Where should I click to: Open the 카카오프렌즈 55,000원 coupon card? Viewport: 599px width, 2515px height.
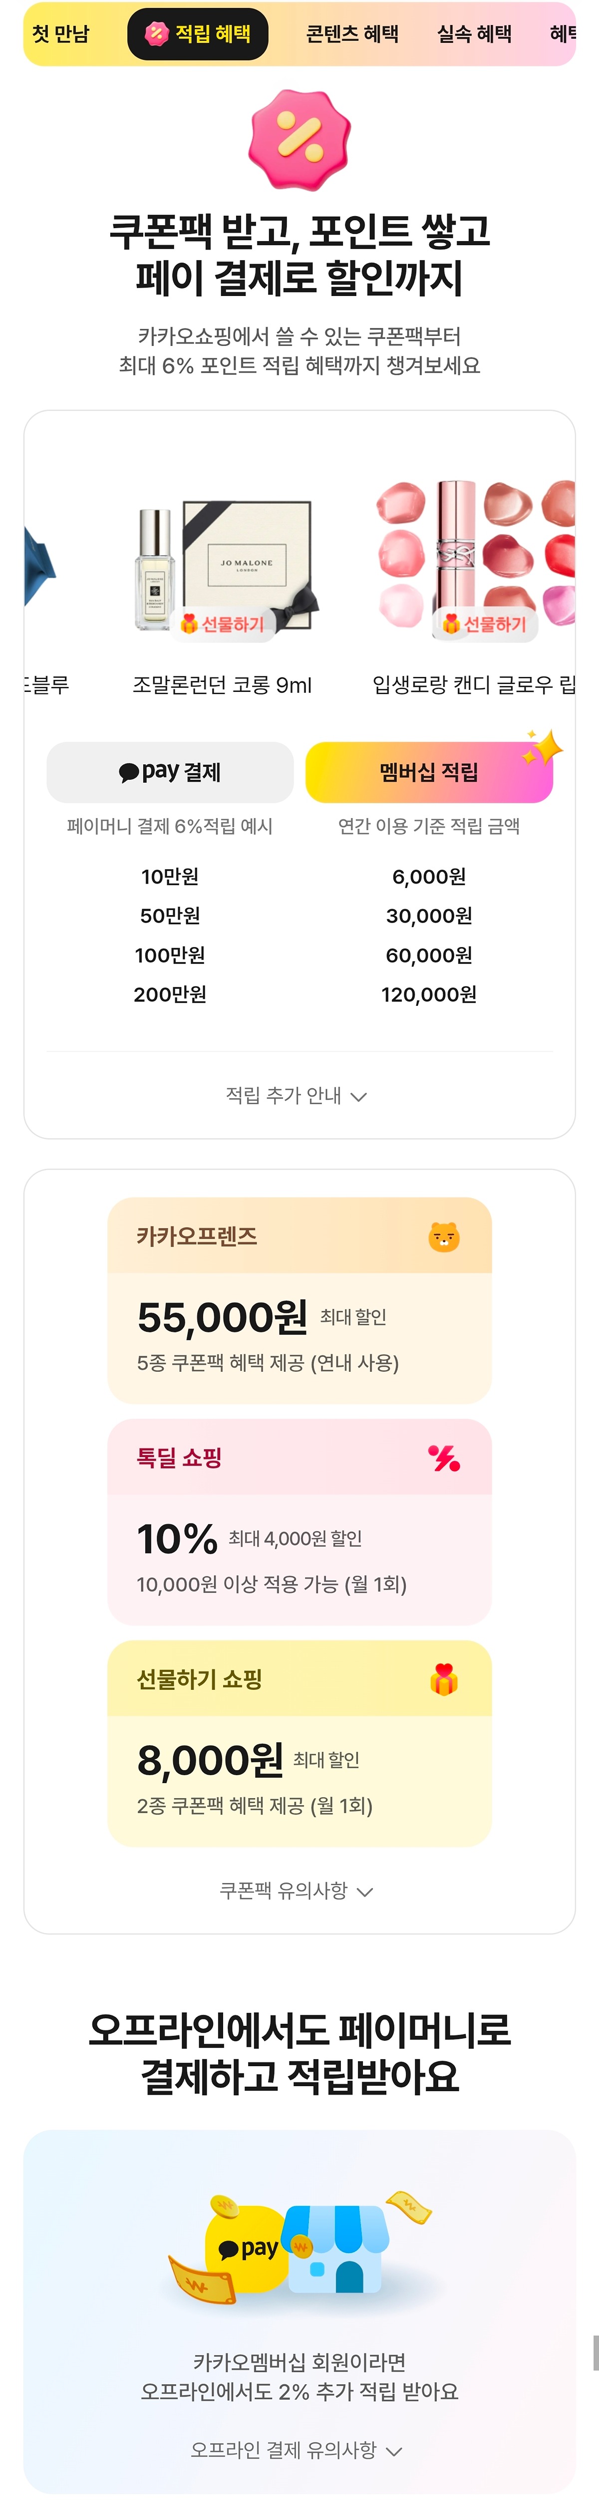[x=299, y=1300]
